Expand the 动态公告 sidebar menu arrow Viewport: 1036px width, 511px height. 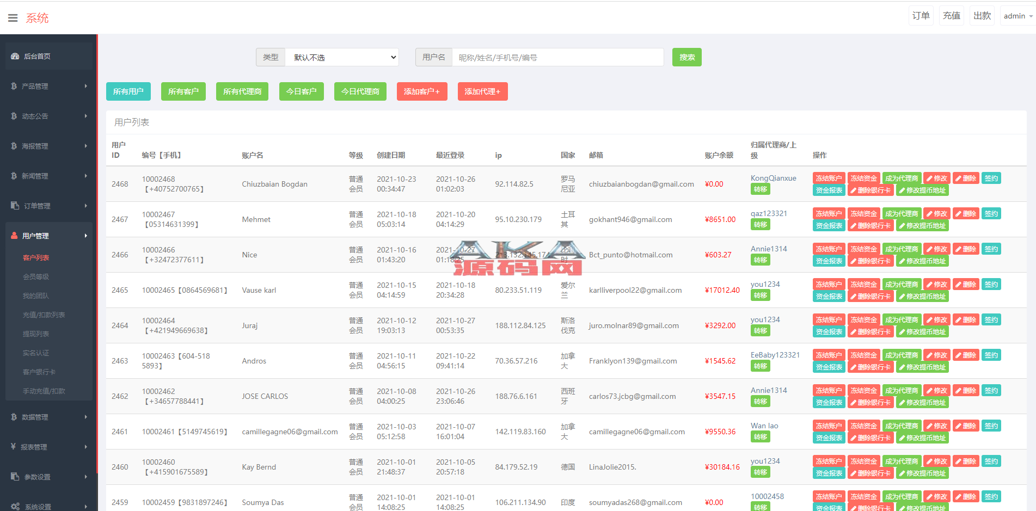[x=86, y=116]
